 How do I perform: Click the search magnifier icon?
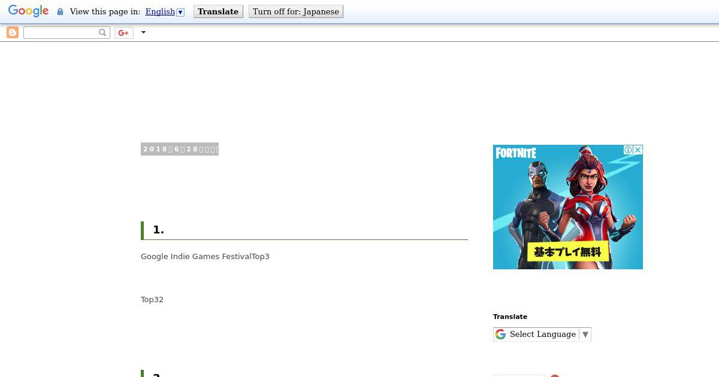[102, 32]
